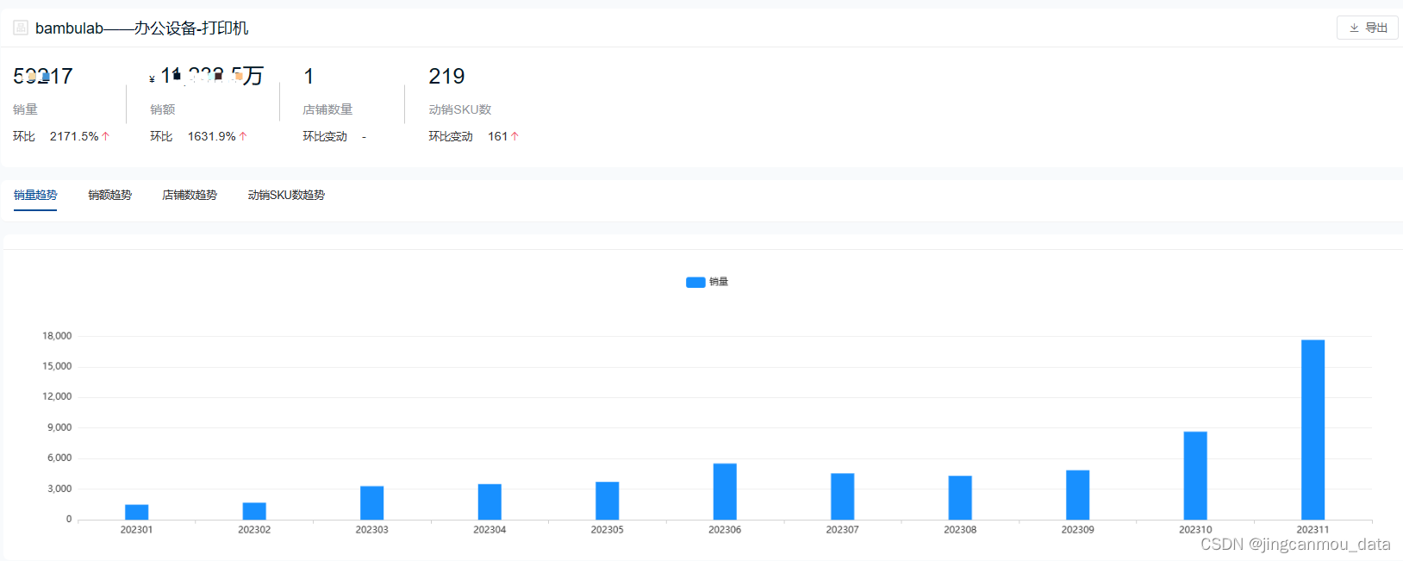Click the 202310 sales bar

click(x=1195, y=476)
